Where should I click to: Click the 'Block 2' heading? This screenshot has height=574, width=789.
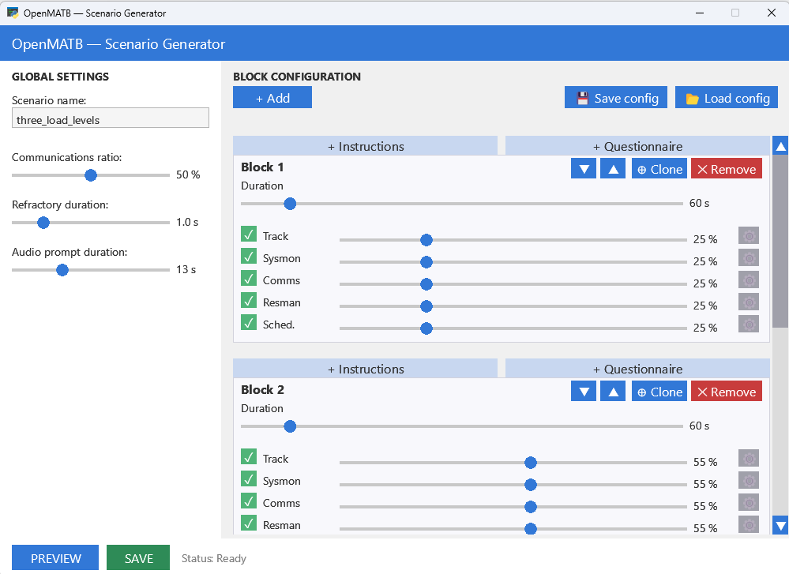click(x=262, y=390)
